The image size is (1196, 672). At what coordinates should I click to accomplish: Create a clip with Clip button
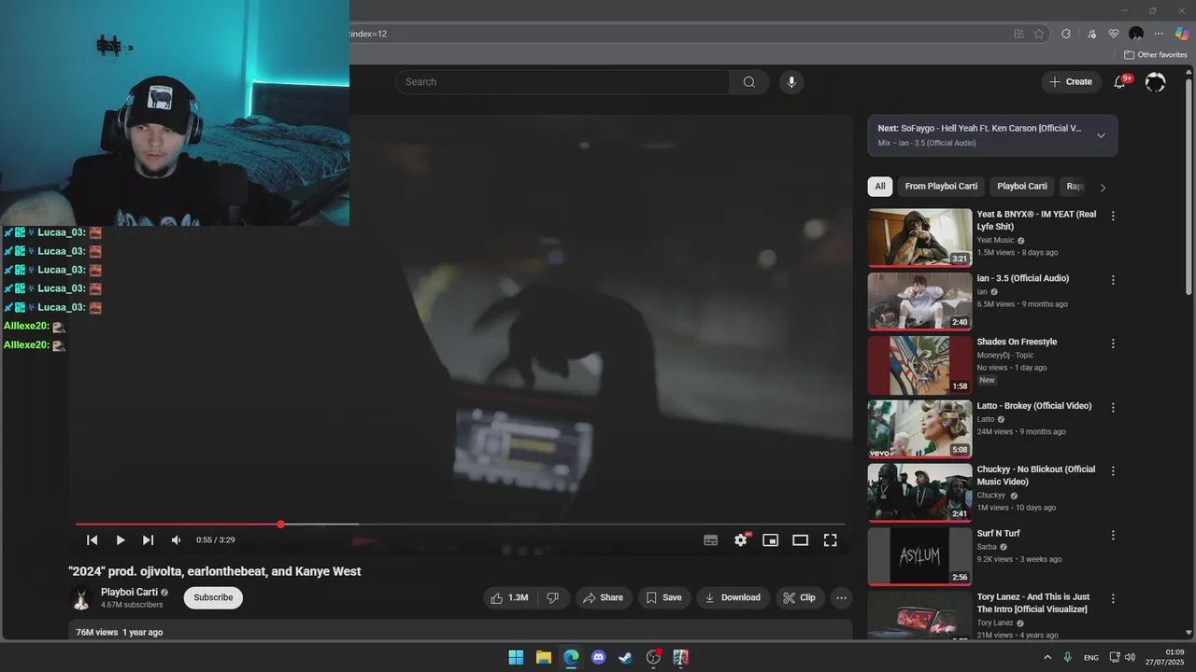click(x=800, y=597)
